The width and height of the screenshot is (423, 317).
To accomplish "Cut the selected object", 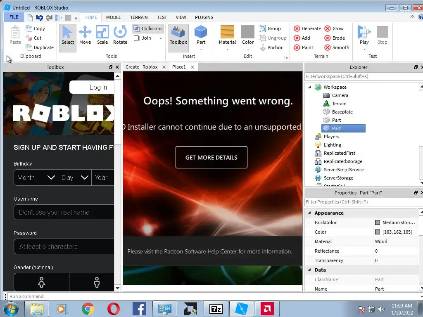I will tap(34, 38).
